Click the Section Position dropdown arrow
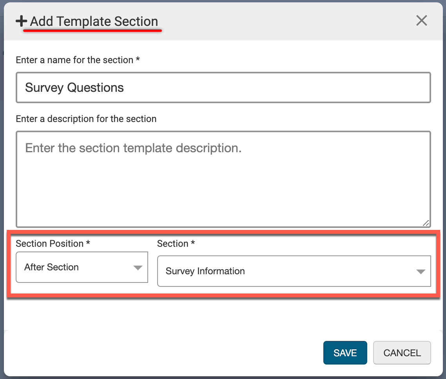446x379 pixels. (138, 268)
